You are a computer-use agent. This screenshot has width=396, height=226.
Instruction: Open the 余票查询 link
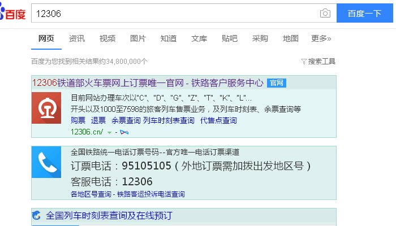tap(126, 120)
